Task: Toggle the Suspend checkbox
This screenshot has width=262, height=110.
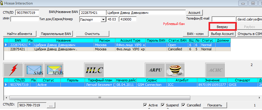Action: (x=163, y=105)
